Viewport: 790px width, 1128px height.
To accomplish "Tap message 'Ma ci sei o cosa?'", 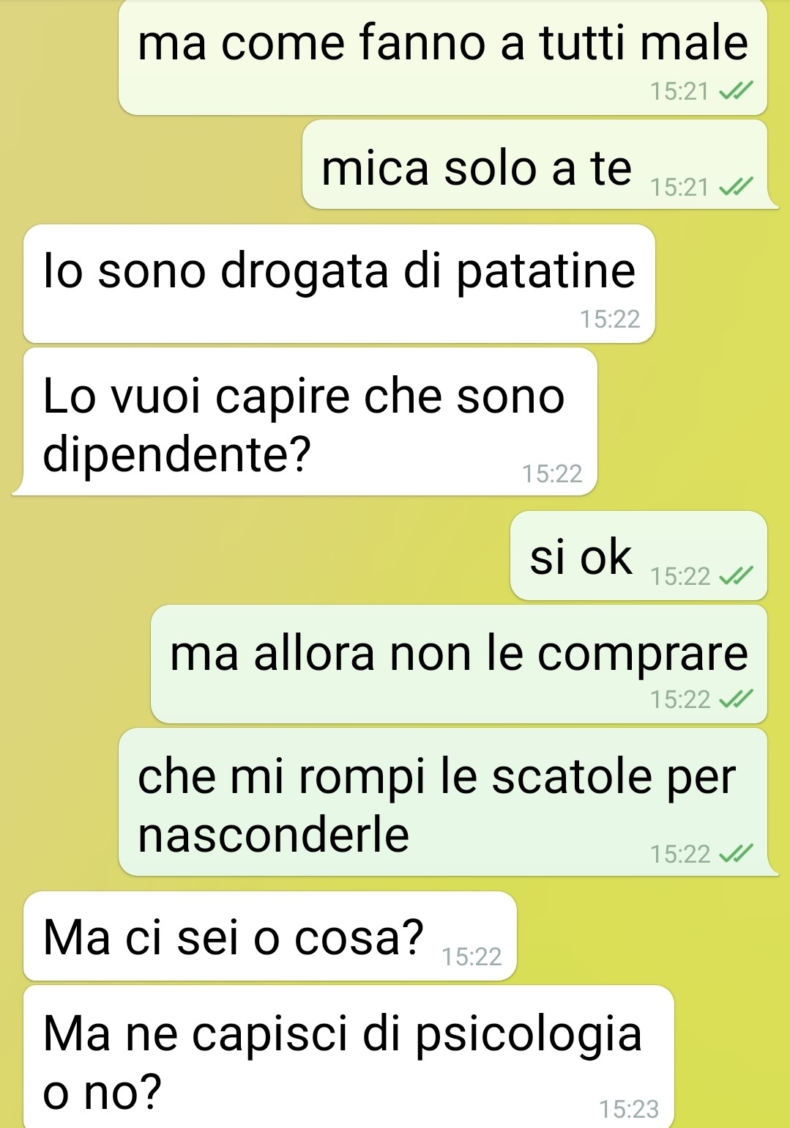I will click(x=270, y=936).
